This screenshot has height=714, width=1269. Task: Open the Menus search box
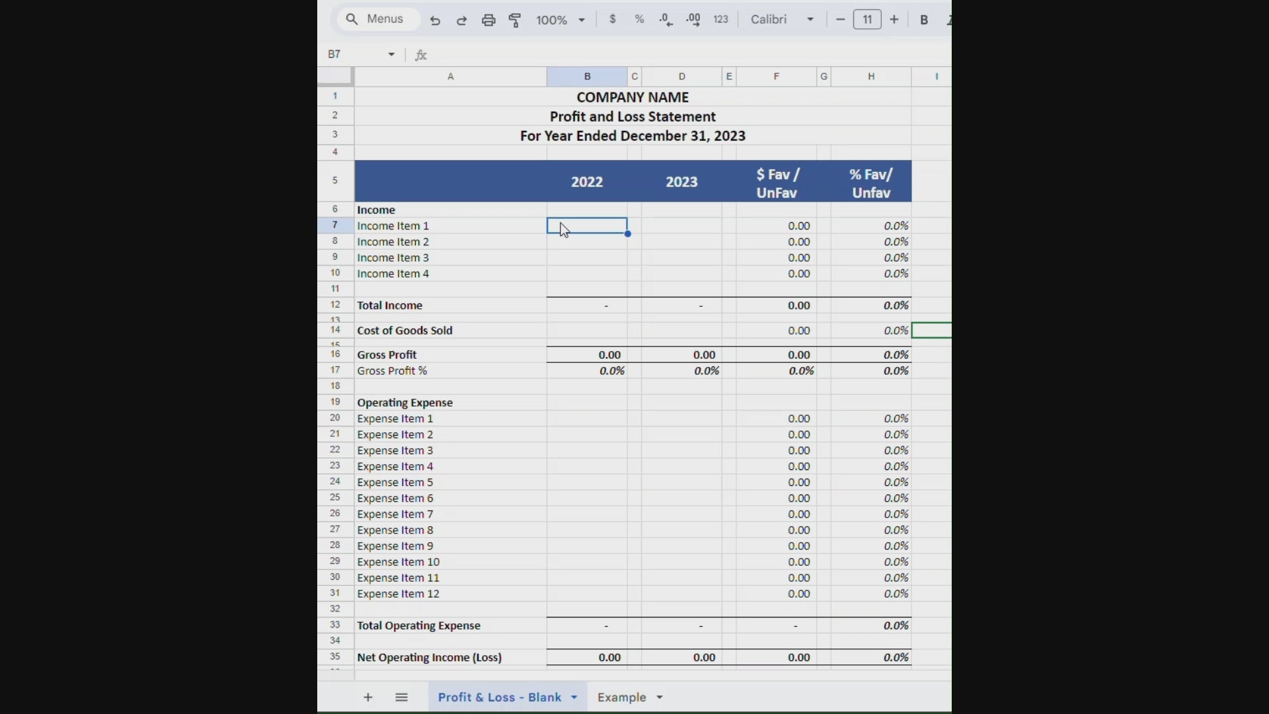tap(379, 19)
